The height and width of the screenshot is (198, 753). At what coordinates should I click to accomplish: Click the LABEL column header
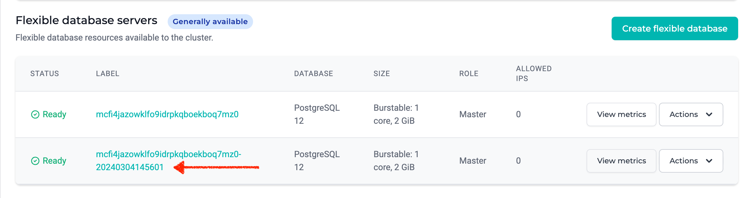coord(108,74)
